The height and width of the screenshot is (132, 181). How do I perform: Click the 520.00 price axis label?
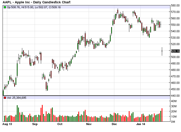click(x=175, y=44)
